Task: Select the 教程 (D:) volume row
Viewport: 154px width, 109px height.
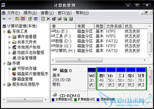Action: (99, 41)
